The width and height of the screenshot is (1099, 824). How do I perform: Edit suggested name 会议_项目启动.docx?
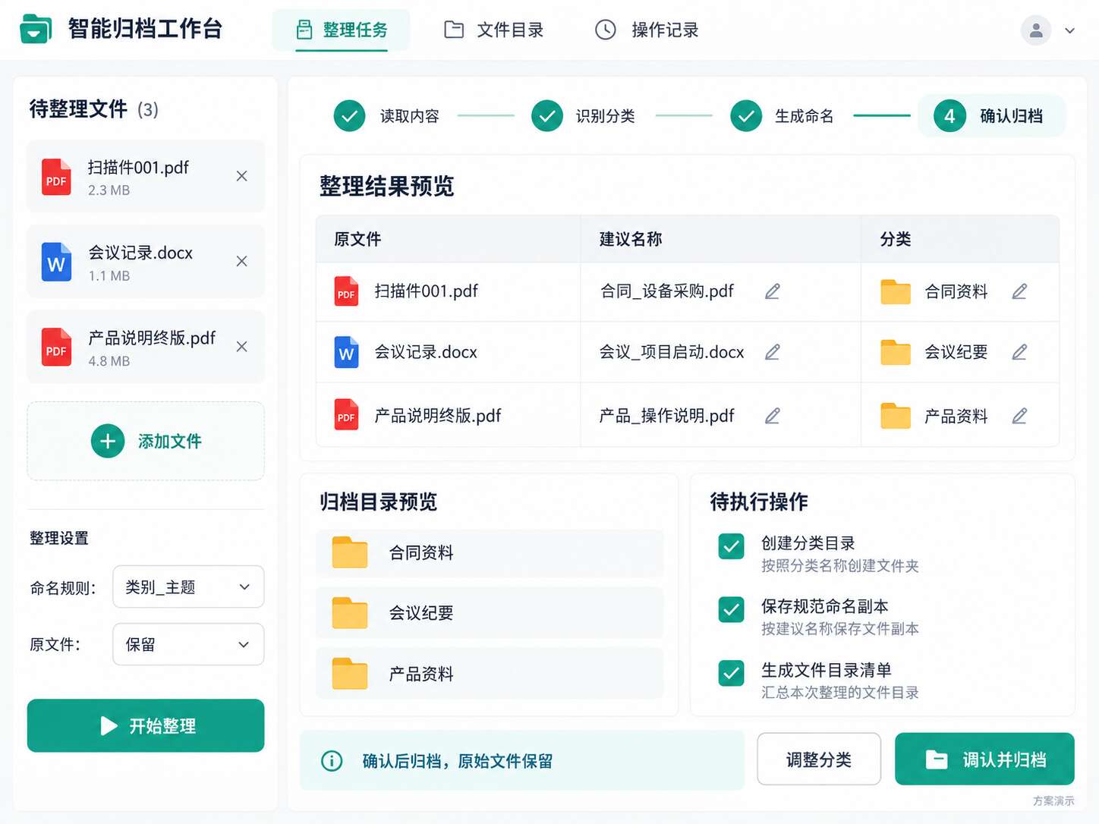[773, 352]
